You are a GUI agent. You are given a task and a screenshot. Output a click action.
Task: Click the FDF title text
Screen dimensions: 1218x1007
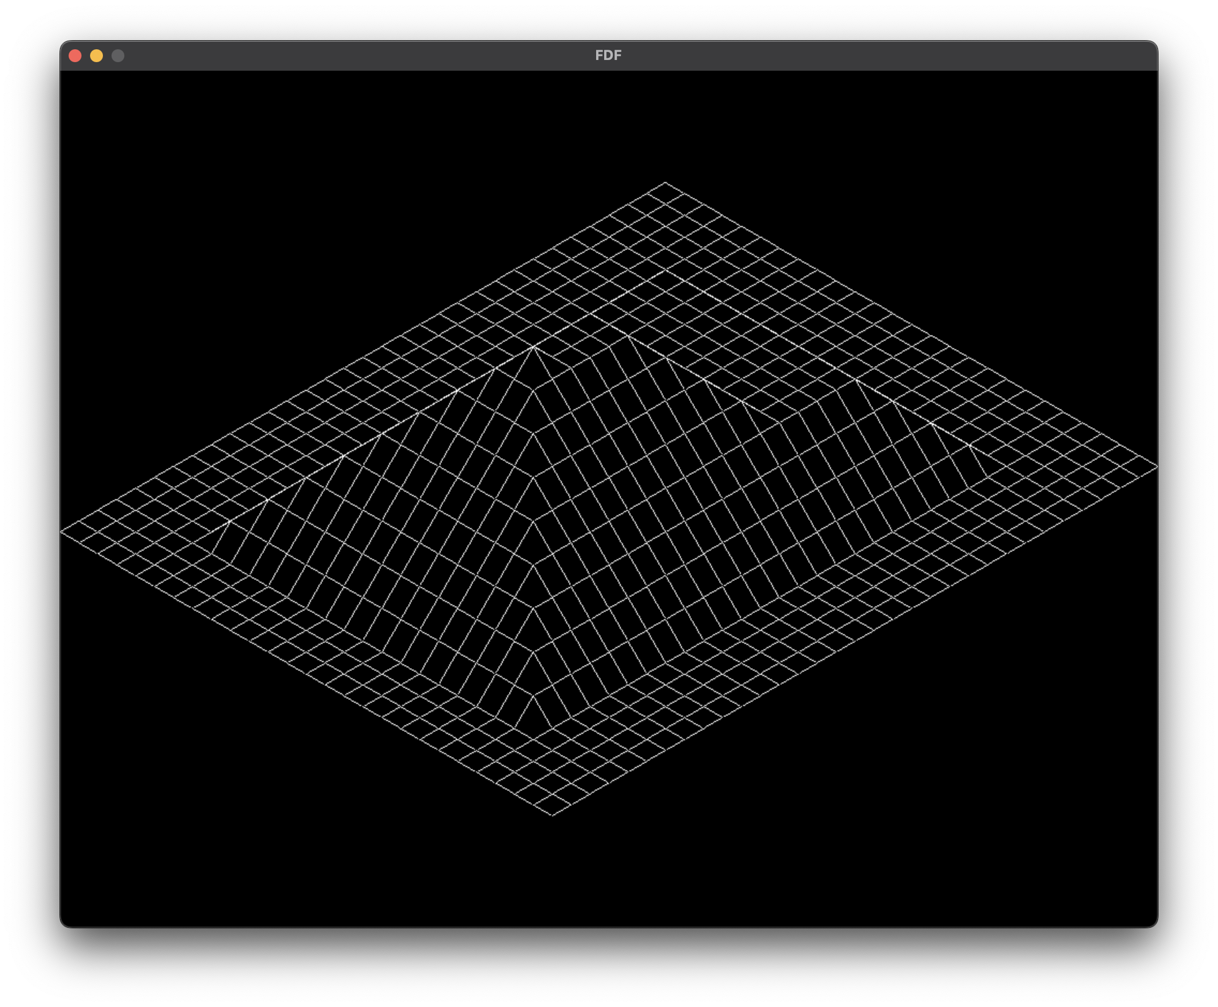[608, 56]
